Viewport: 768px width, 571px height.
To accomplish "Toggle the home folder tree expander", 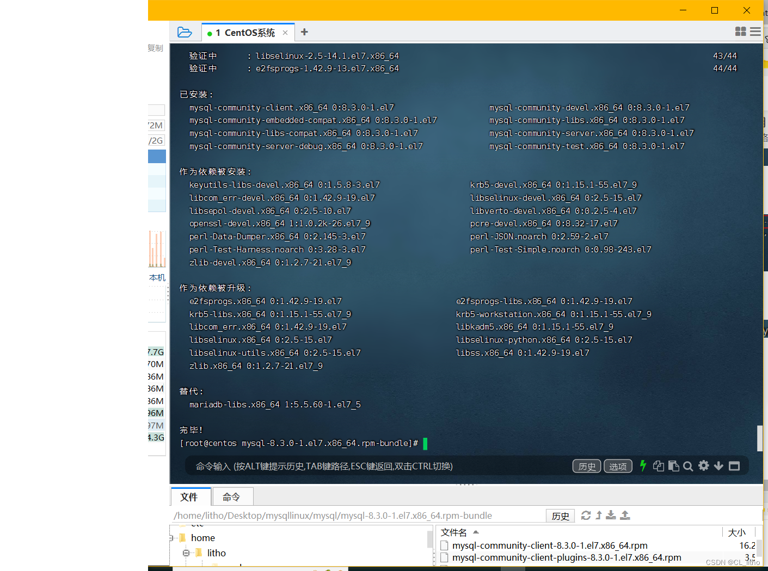I will (172, 538).
